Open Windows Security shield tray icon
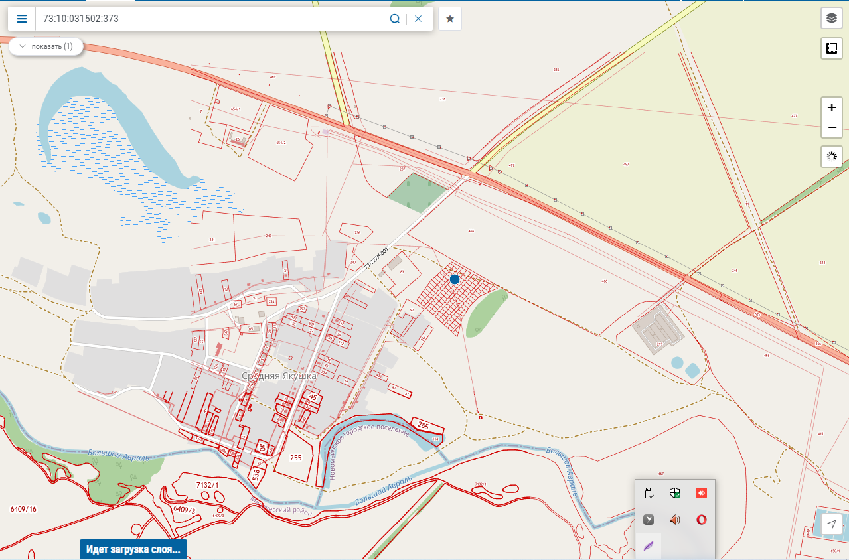Image resolution: width=849 pixels, height=560 pixels. coord(675,492)
